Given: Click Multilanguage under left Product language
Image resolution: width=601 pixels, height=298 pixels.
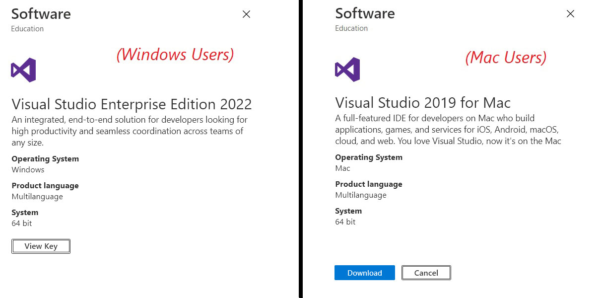Looking at the screenshot, I should pyautogui.click(x=37, y=196).
